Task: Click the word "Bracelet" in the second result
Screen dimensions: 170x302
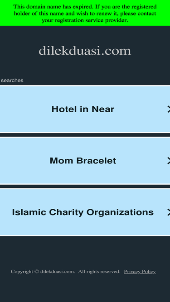Action: click(96, 161)
